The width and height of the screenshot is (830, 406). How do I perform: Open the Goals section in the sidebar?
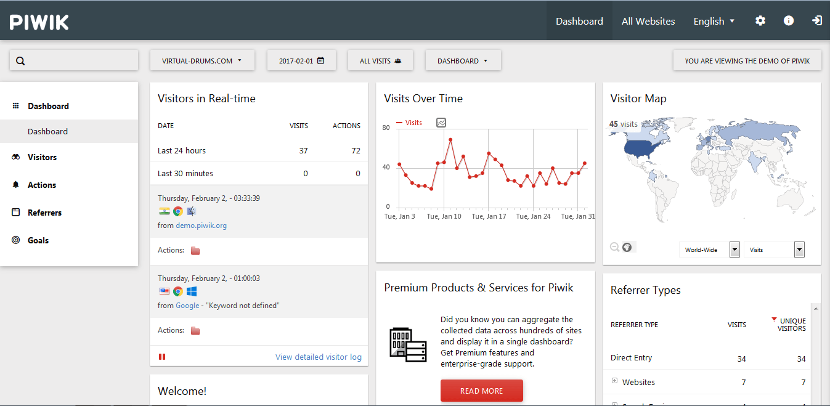pyautogui.click(x=38, y=240)
